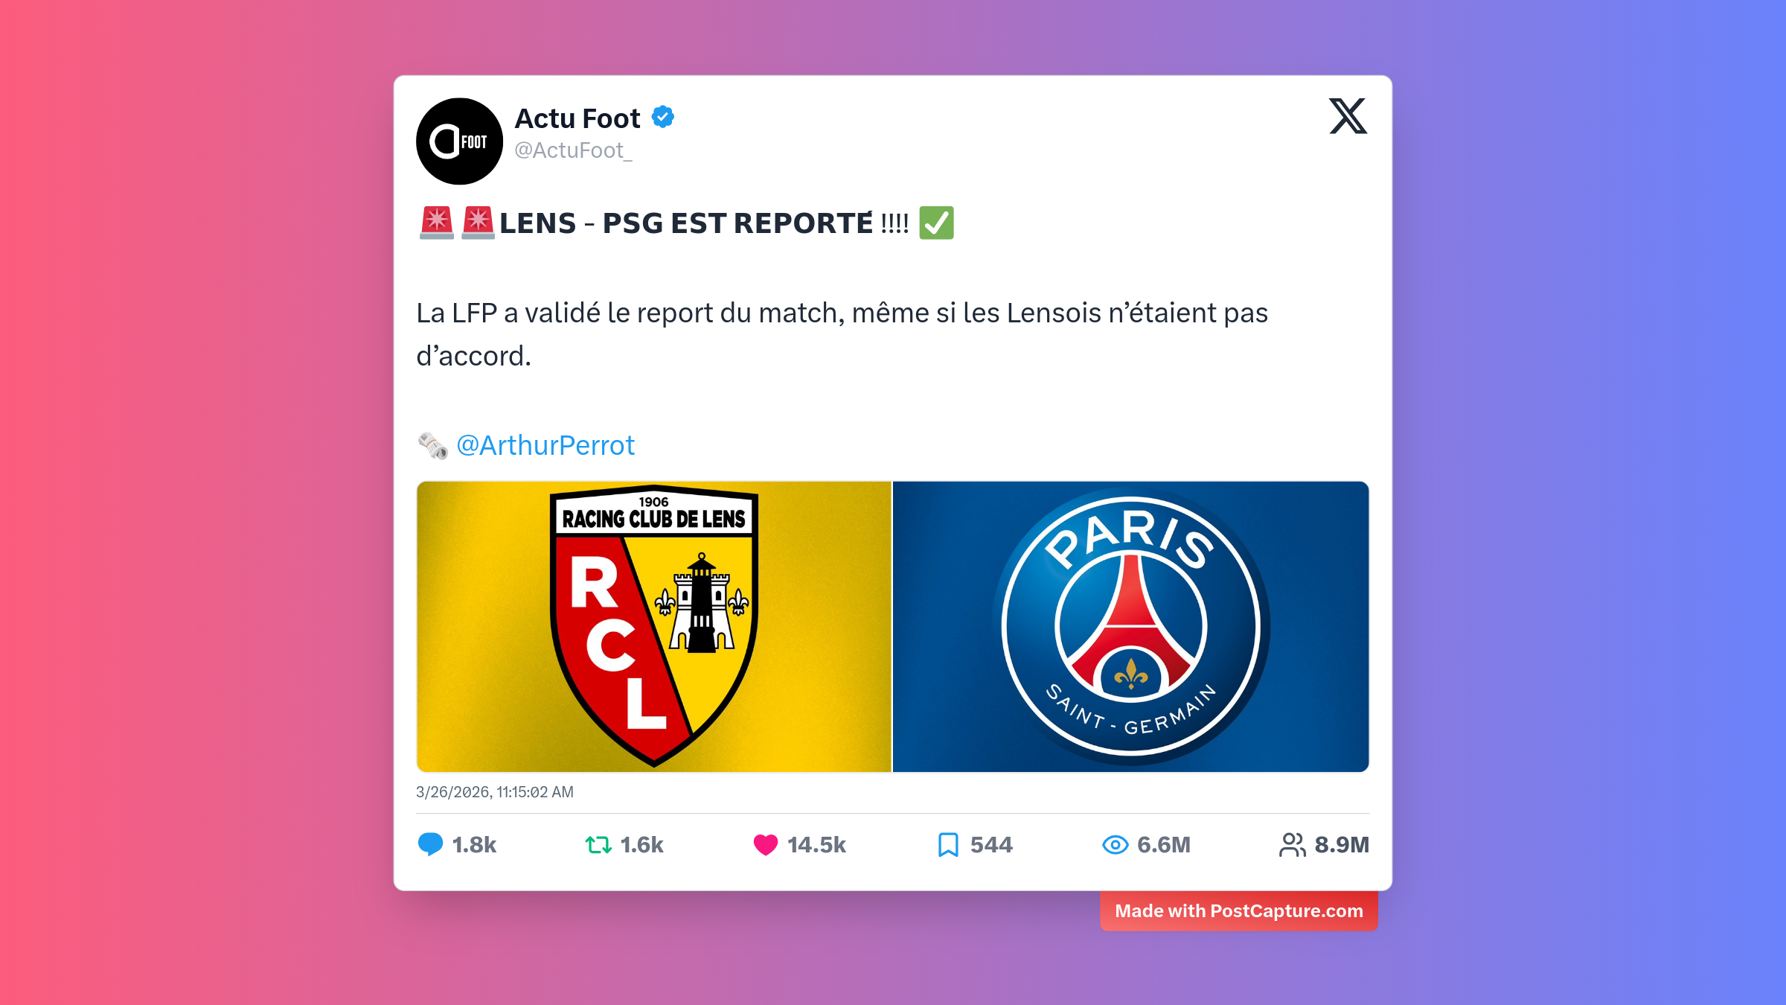The height and width of the screenshot is (1005, 1786).
Task: Click the reply bubble icon
Action: [430, 845]
